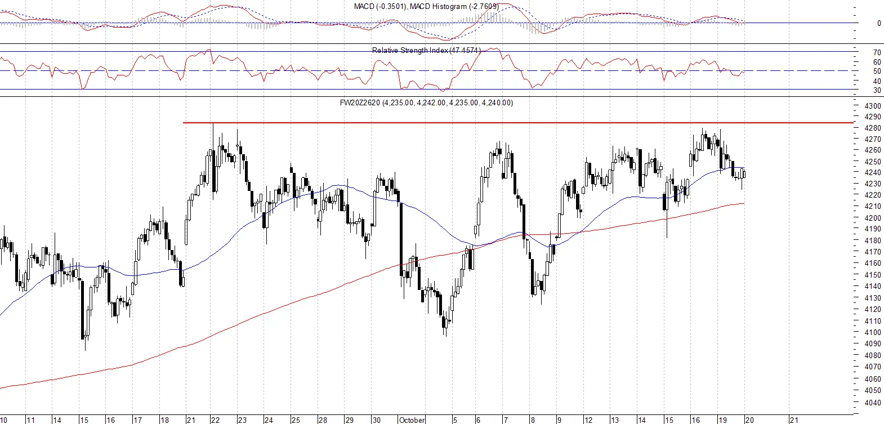Click the FW20Z2620 price chart title
Screen dimensions: 884x424
[x=426, y=102]
